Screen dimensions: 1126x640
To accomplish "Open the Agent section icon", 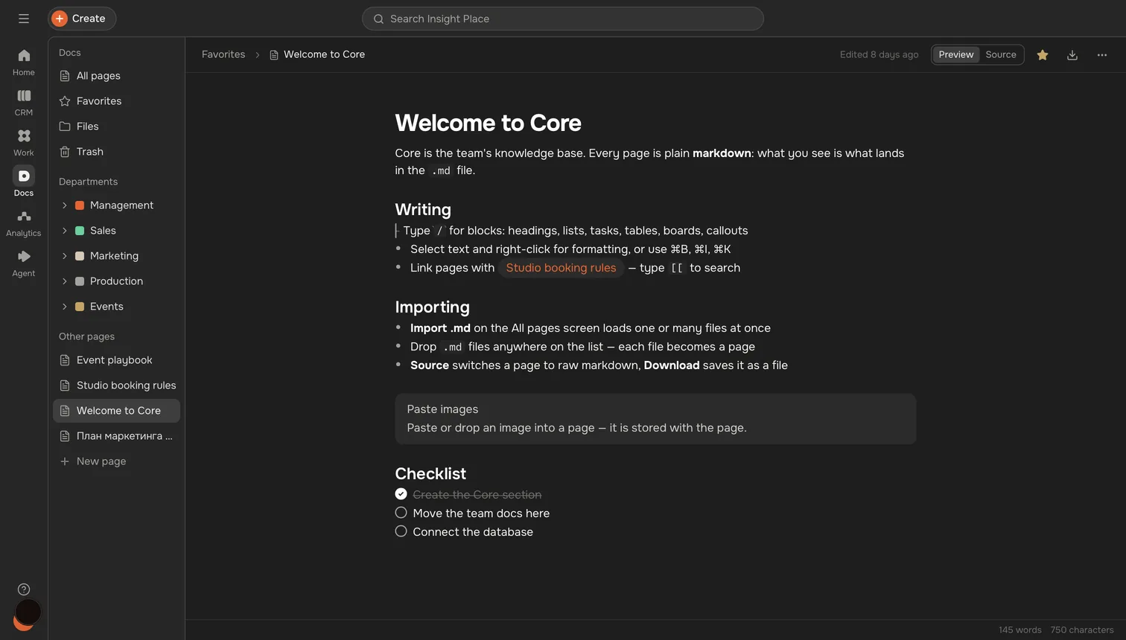I will coord(24,263).
